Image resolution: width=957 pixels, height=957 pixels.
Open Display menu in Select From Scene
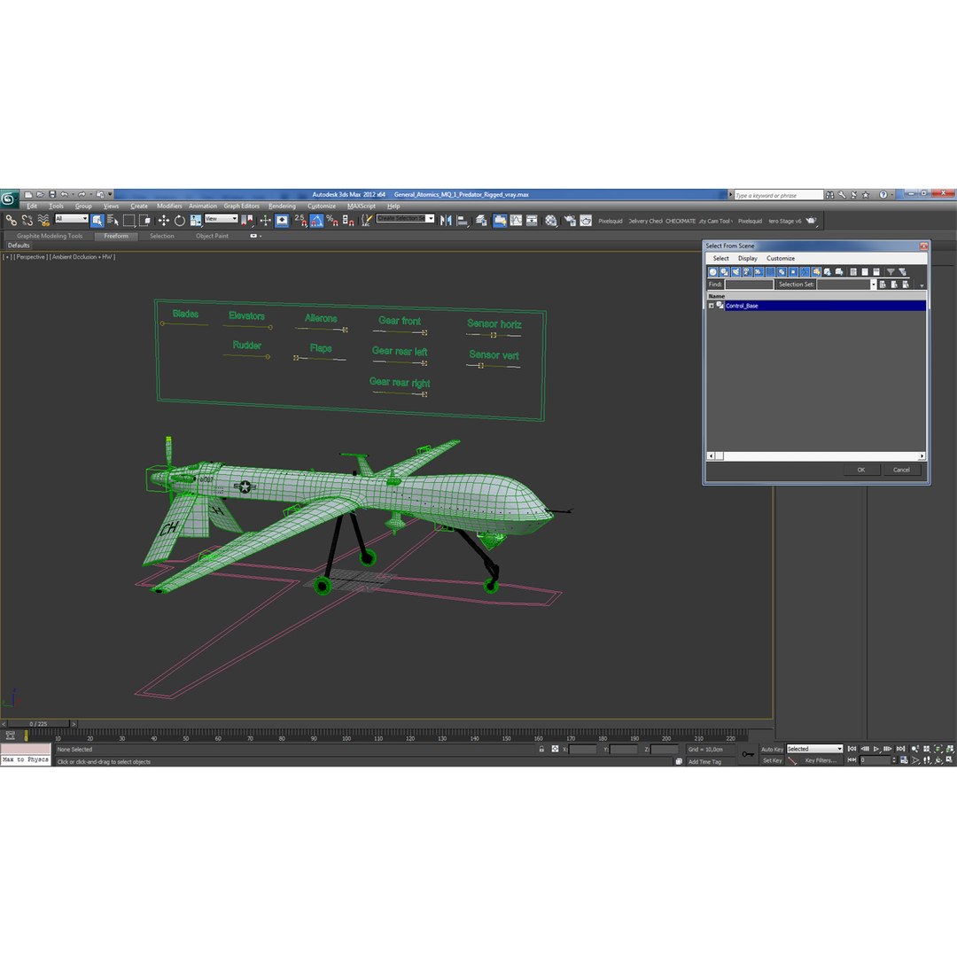pyautogui.click(x=747, y=259)
